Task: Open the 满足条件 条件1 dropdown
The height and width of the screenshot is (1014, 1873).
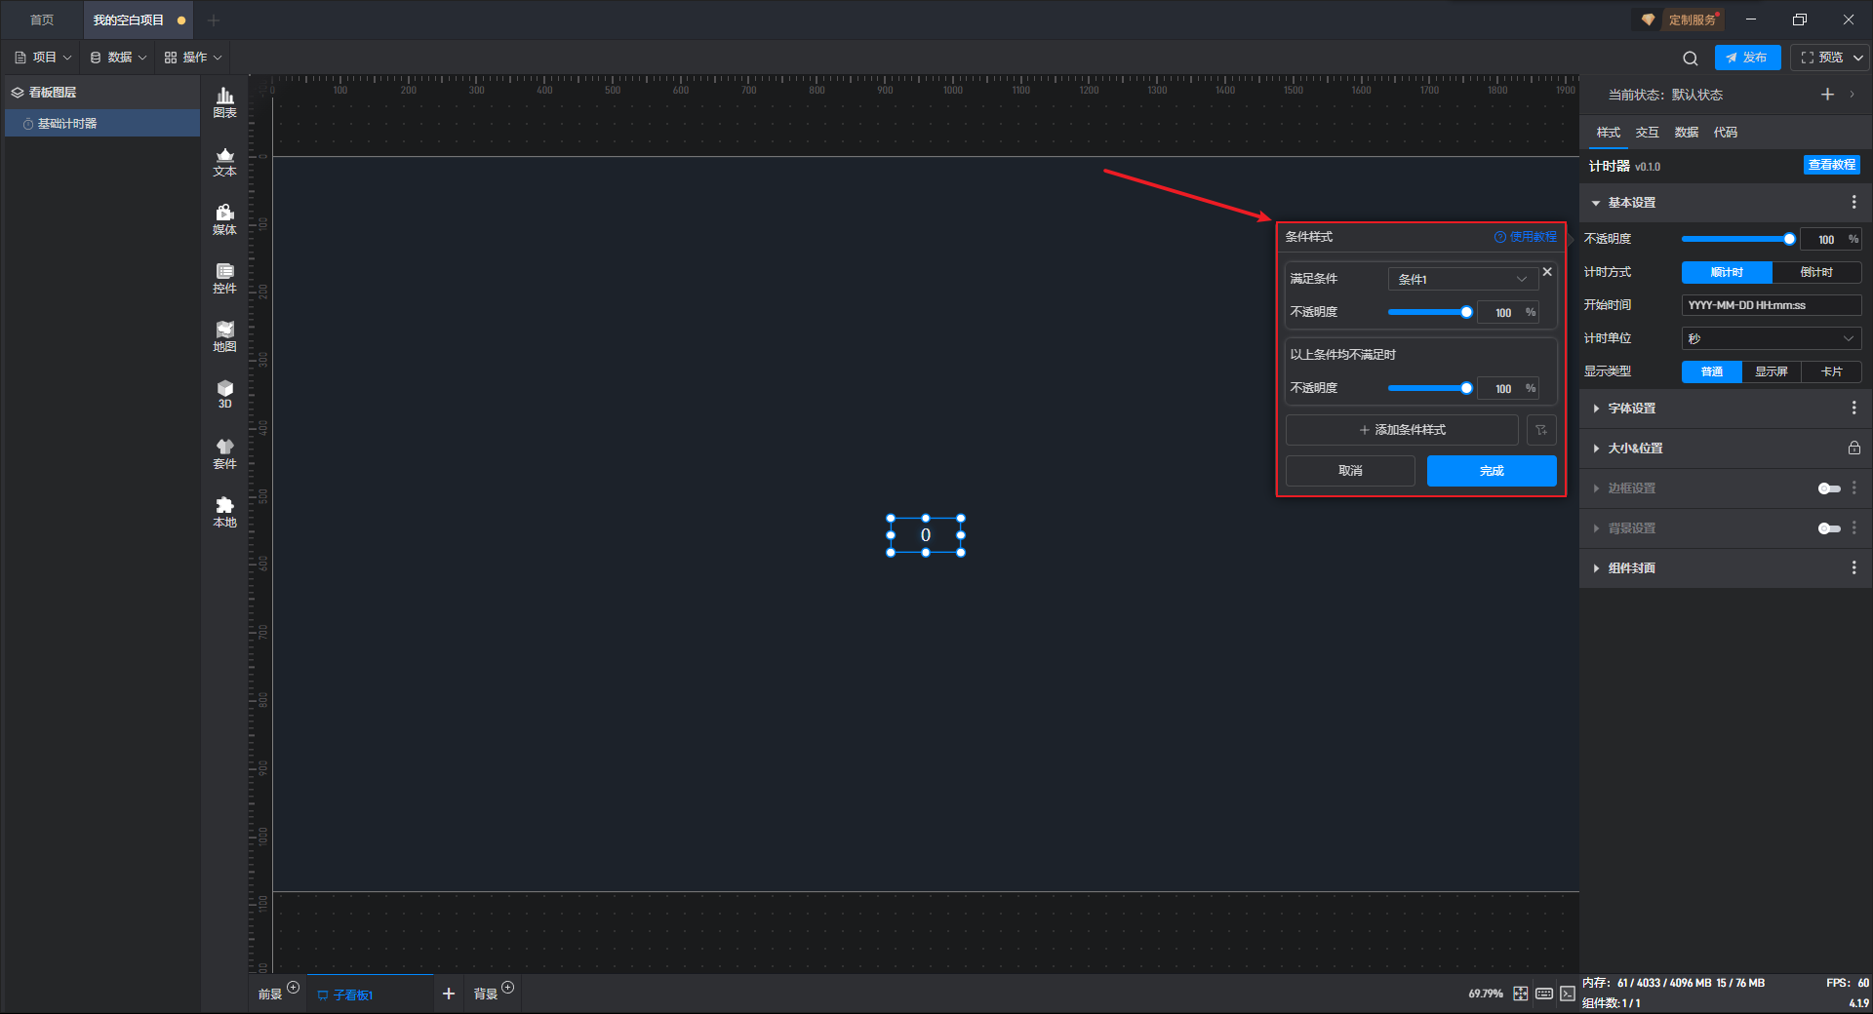Action: click(1463, 280)
